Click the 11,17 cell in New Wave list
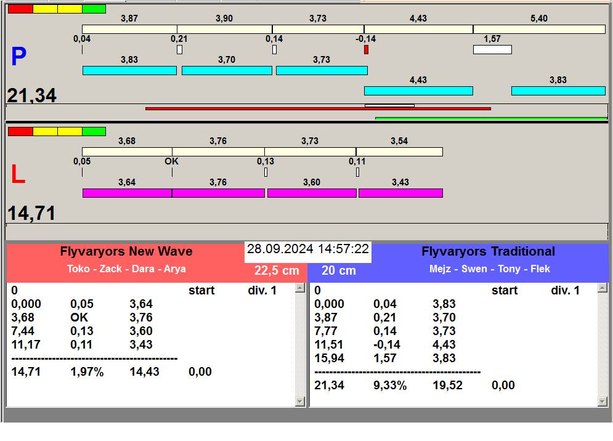613x441 pixels. (26, 344)
